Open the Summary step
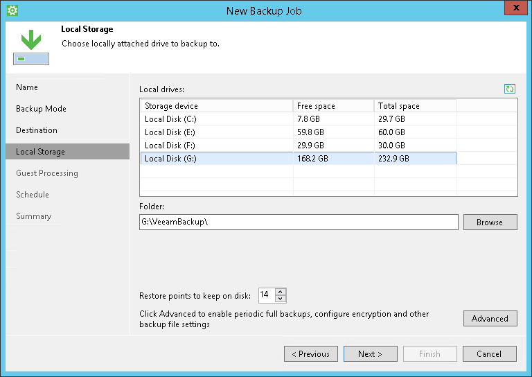The height and width of the screenshot is (377, 532). (x=33, y=216)
